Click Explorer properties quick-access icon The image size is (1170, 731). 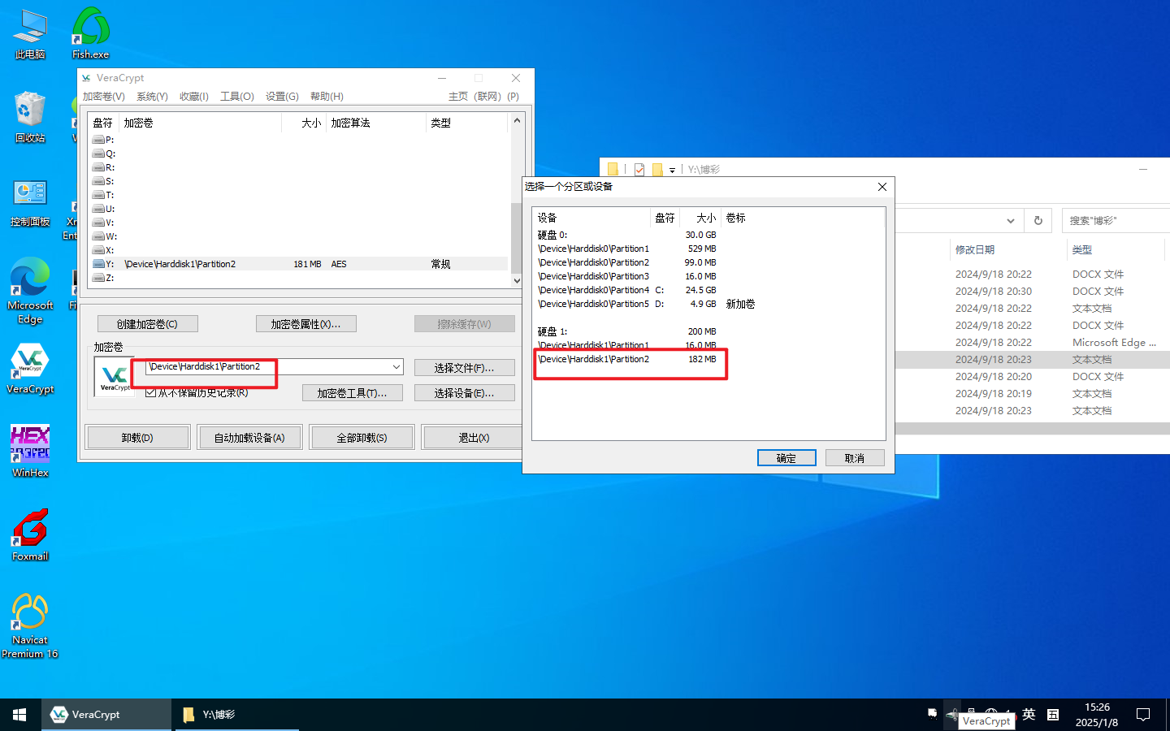point(639,169)
